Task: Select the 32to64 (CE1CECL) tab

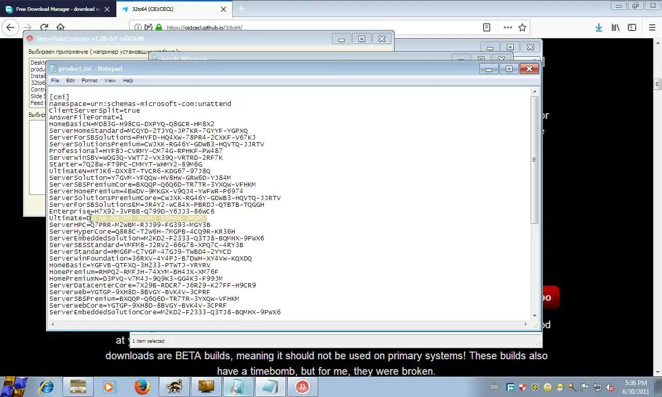Action: click(x=174, y=9)
